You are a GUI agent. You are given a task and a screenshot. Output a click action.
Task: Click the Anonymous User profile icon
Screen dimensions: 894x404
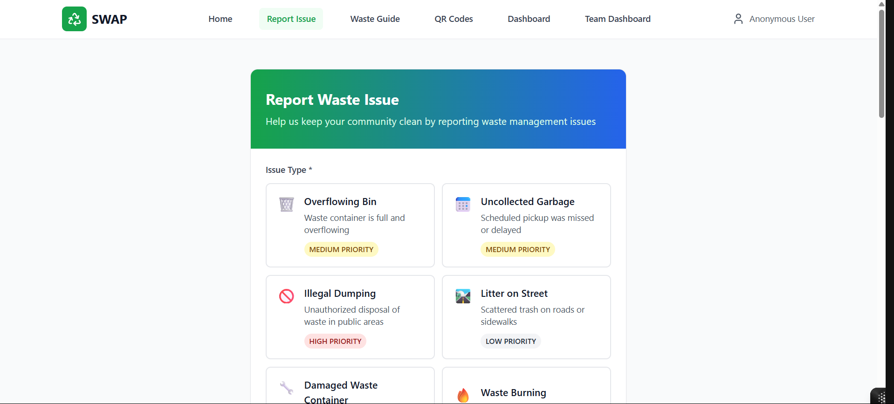[738, 19]
